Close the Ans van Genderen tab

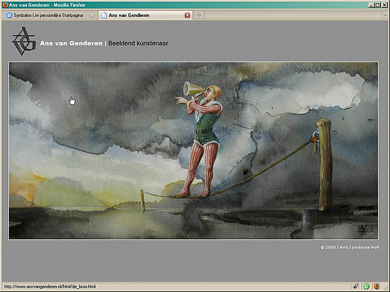pyautogui.click(x=187, y=16)
